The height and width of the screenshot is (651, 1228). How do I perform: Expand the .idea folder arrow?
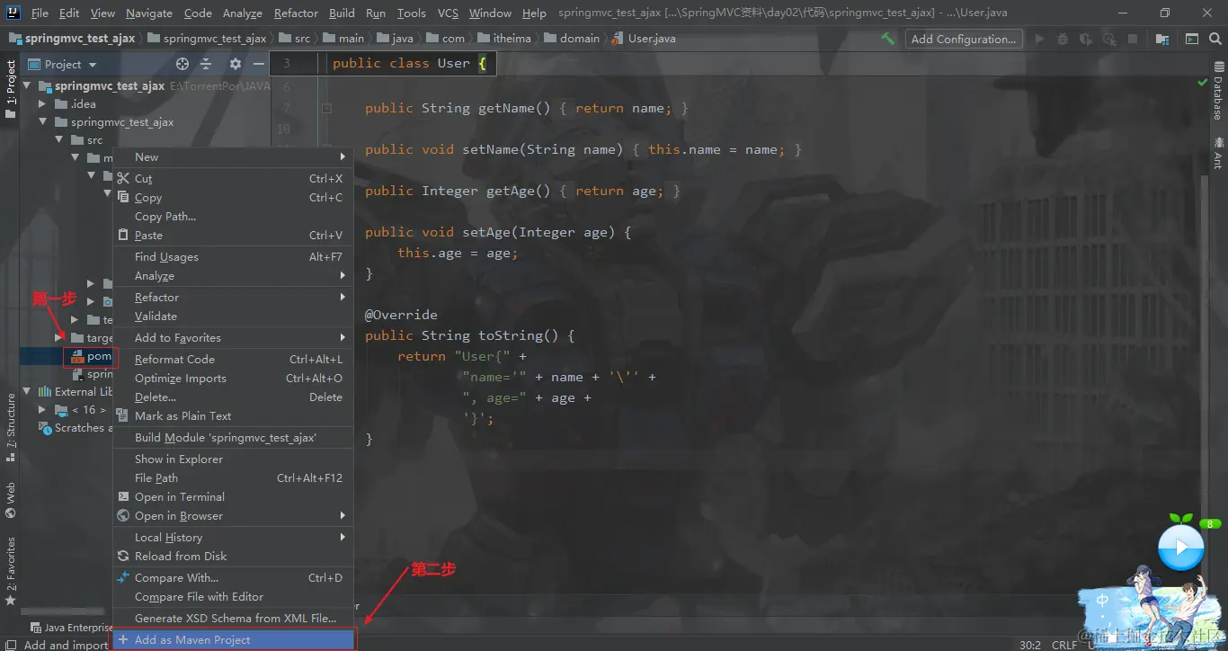[x=42, y=104]
